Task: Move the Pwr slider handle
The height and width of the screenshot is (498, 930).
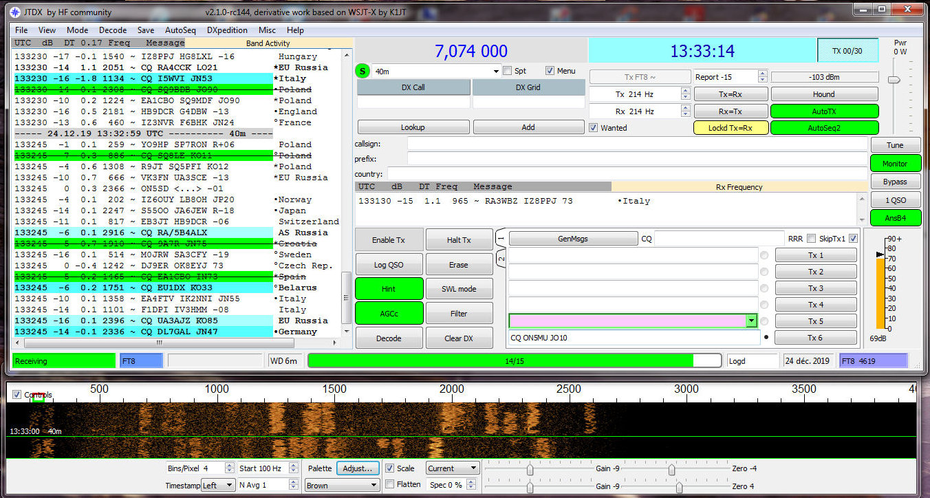Action: (x=894, y=80)
